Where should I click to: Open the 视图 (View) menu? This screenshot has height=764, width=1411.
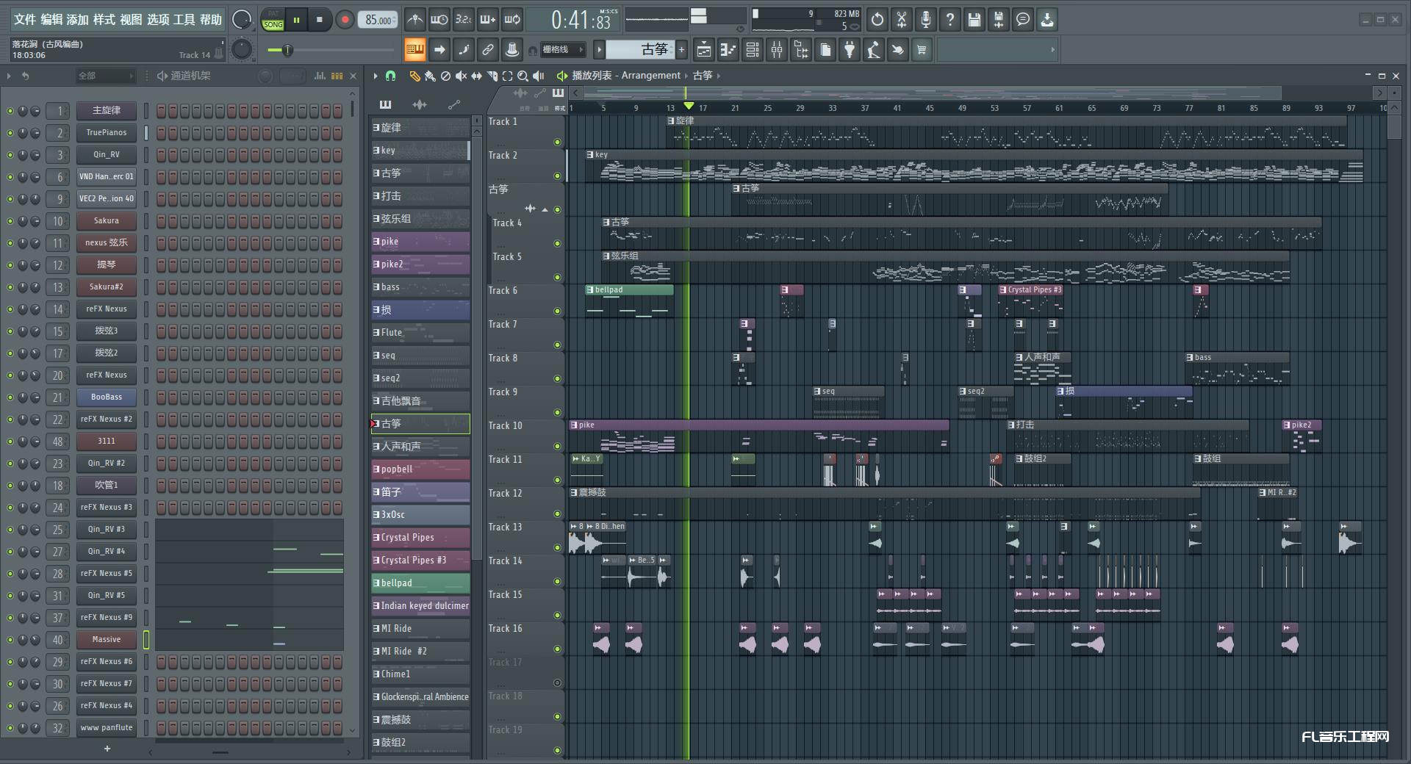(x=131, y=20)
